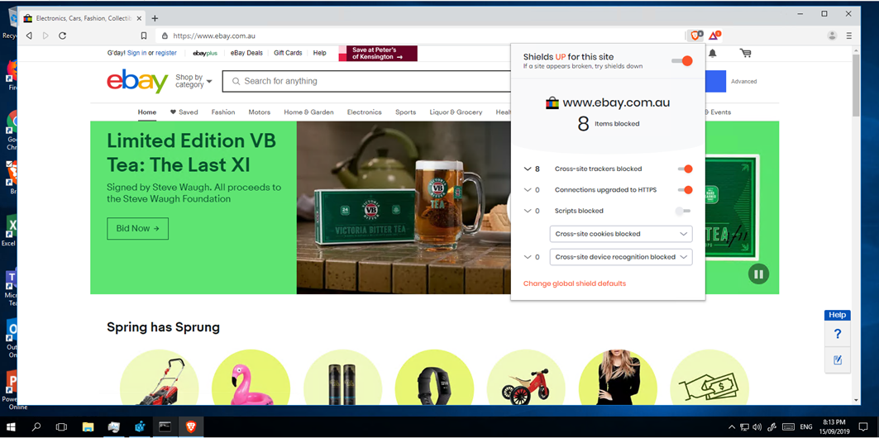The width and height of the screenshot is (879, 438).
Task: Toggle Connections upgraded to HTTPS switch
Action: (685, 190)
